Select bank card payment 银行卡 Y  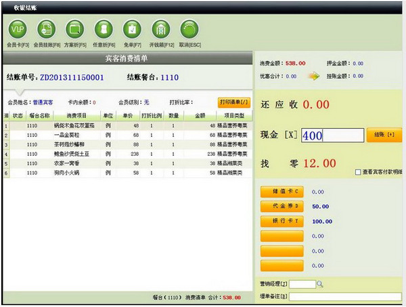pyautogui.click(x=282, y=221)
